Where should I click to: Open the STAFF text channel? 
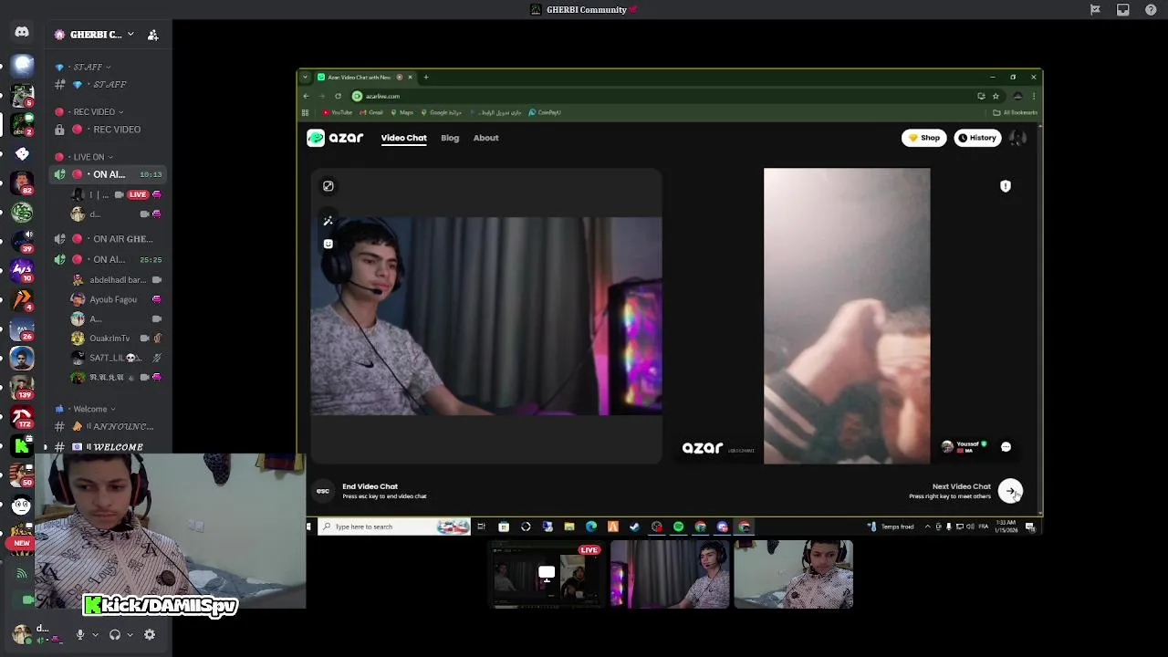point(109,85)
